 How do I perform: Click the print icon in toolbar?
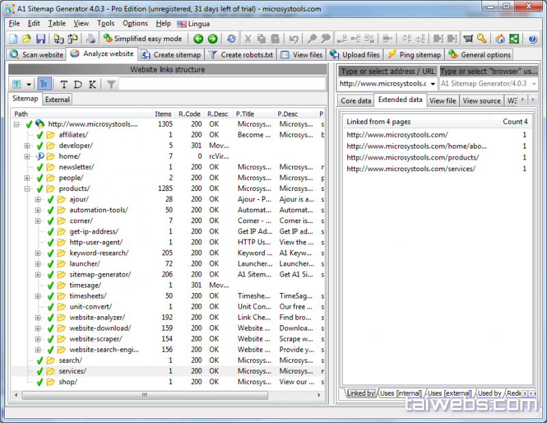point(91,39)
